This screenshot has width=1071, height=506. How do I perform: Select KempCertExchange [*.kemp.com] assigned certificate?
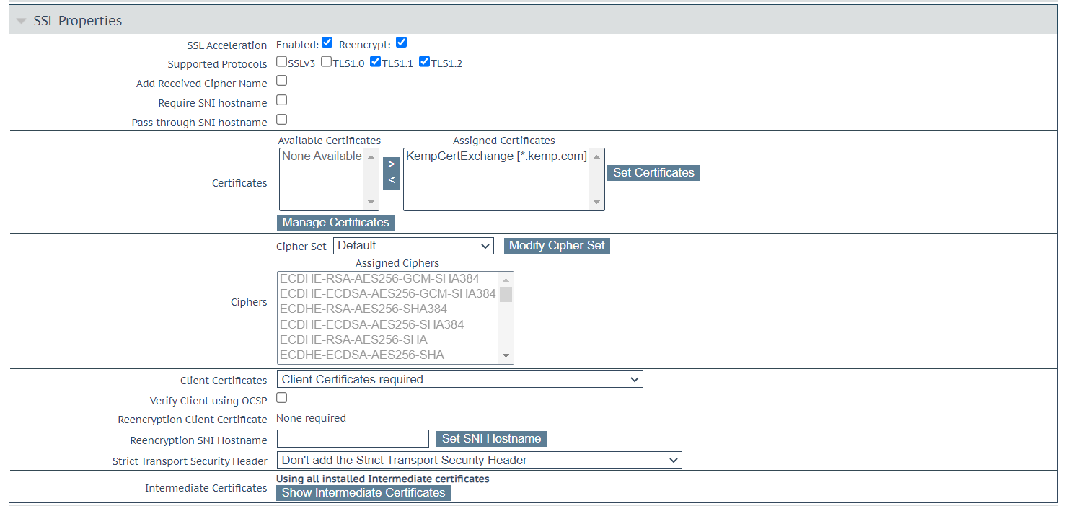[497, 156]
